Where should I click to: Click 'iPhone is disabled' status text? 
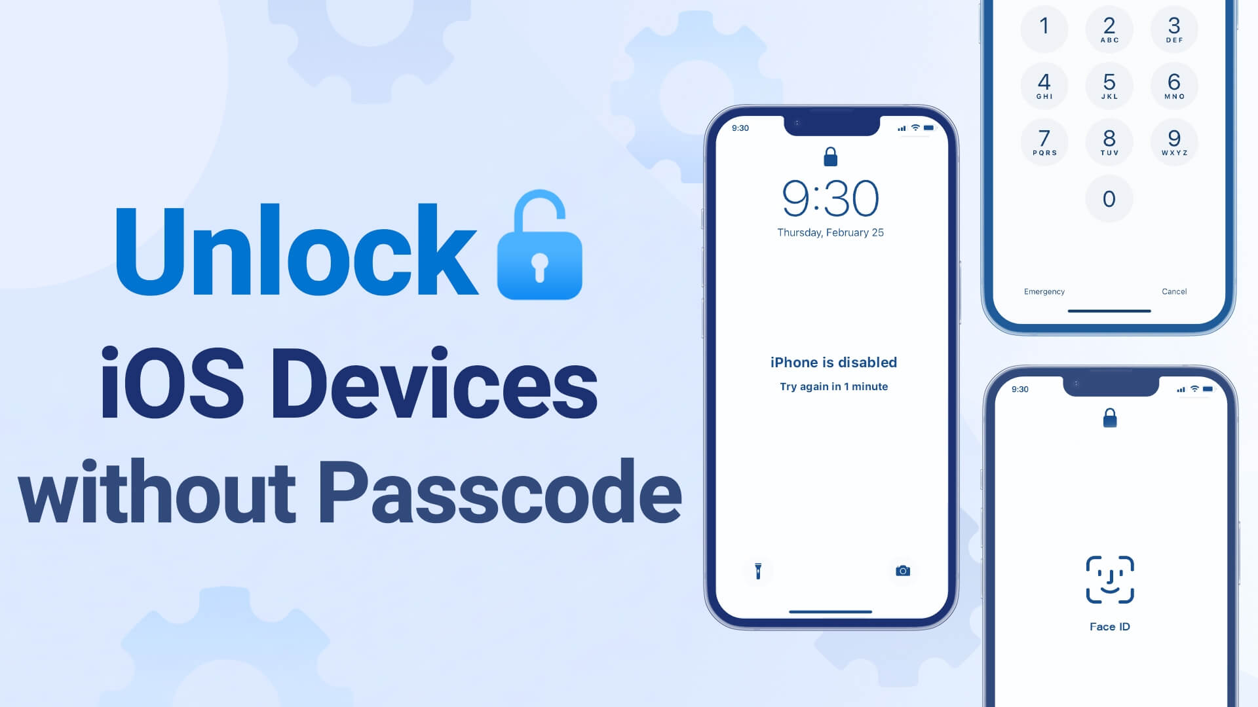[833, 361]
